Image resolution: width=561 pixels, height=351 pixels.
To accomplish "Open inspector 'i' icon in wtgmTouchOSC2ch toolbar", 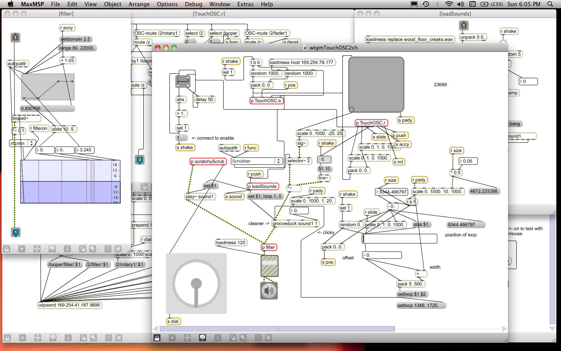I will coord(218,338).
